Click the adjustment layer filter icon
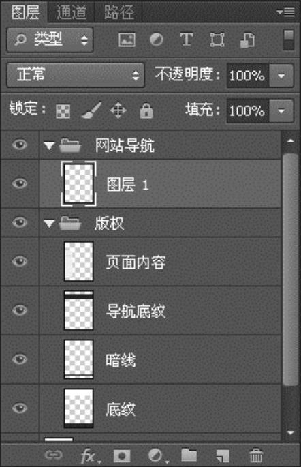301x467 pixels. pos(157,40)
